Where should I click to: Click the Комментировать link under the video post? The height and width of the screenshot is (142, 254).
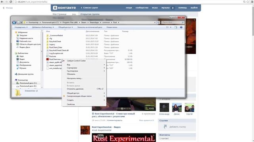tap(115, 120)
